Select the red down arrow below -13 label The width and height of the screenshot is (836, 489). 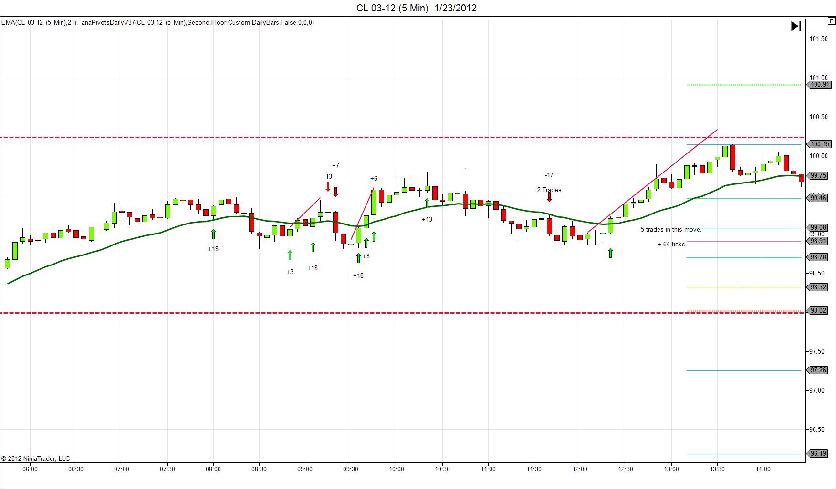coord(328,186)
